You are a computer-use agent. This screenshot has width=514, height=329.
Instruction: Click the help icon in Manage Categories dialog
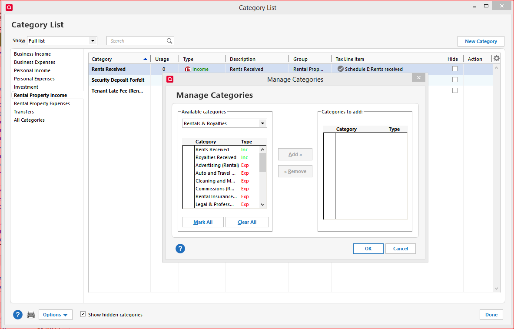point(180,249)
